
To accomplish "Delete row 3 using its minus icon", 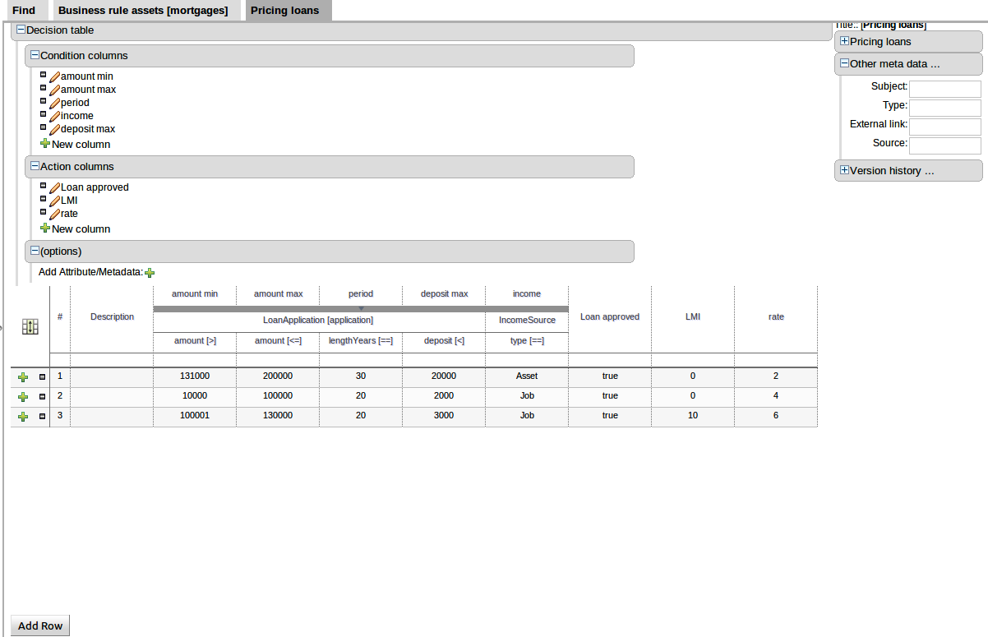I will [x=43, y=416].
